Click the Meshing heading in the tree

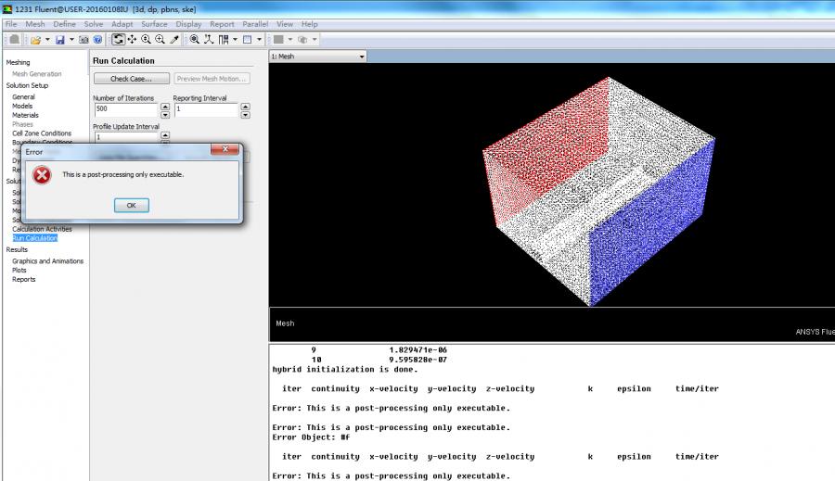[19, 62]
